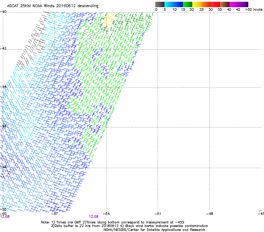Click the purple '12:08' time under -60
The image size is (264, 232).
pyautogui.click(x=5, y=217)
